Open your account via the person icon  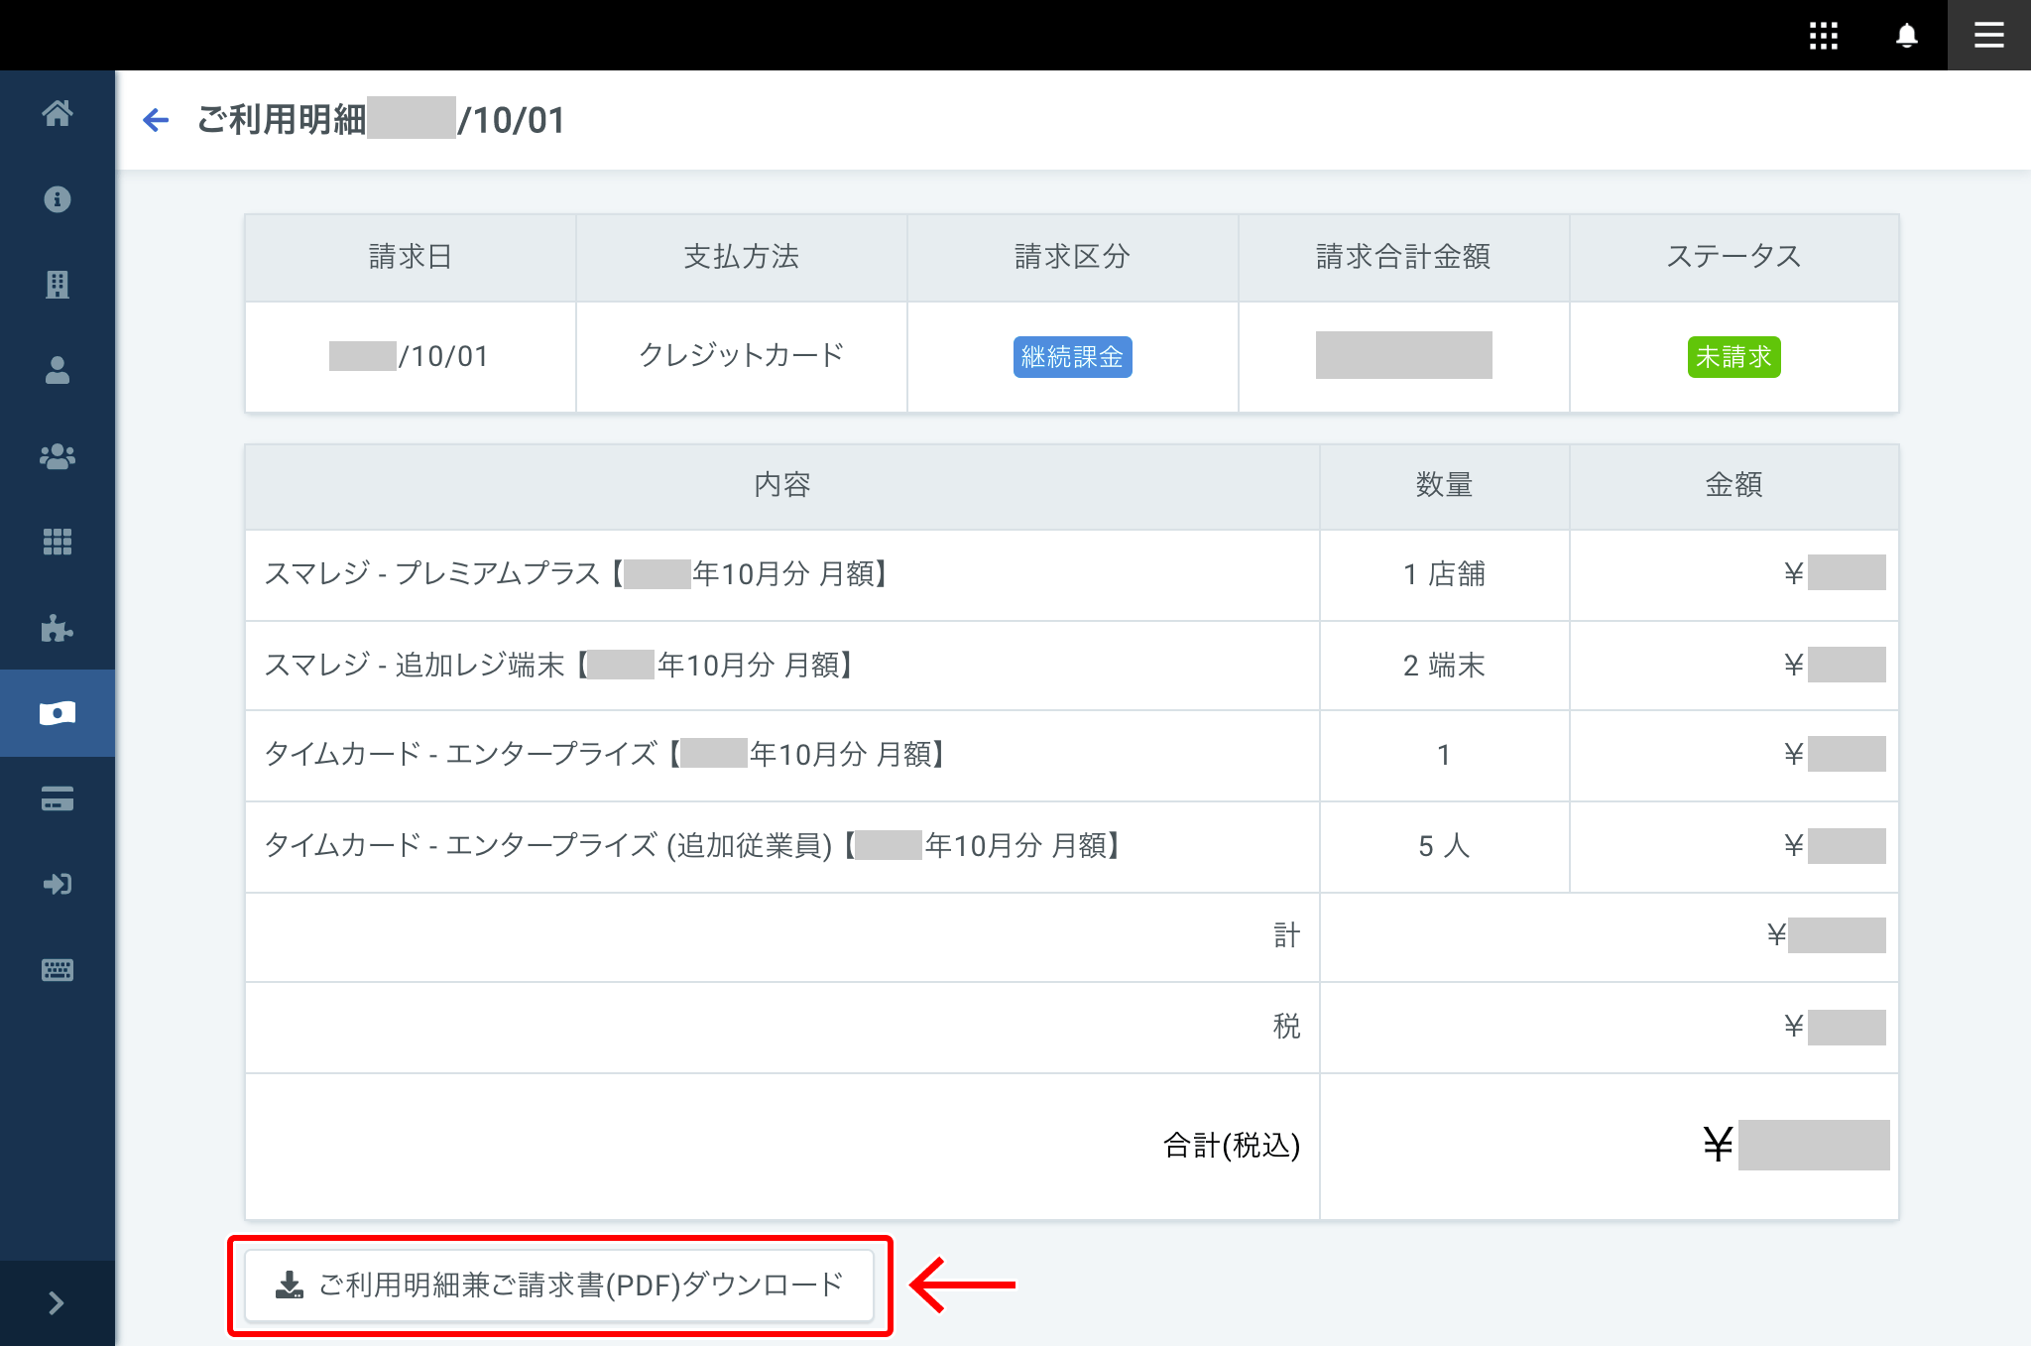[x=58, y=371]
